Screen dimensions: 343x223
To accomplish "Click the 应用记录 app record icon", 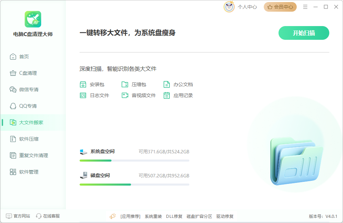I will (x=166, y=95).
